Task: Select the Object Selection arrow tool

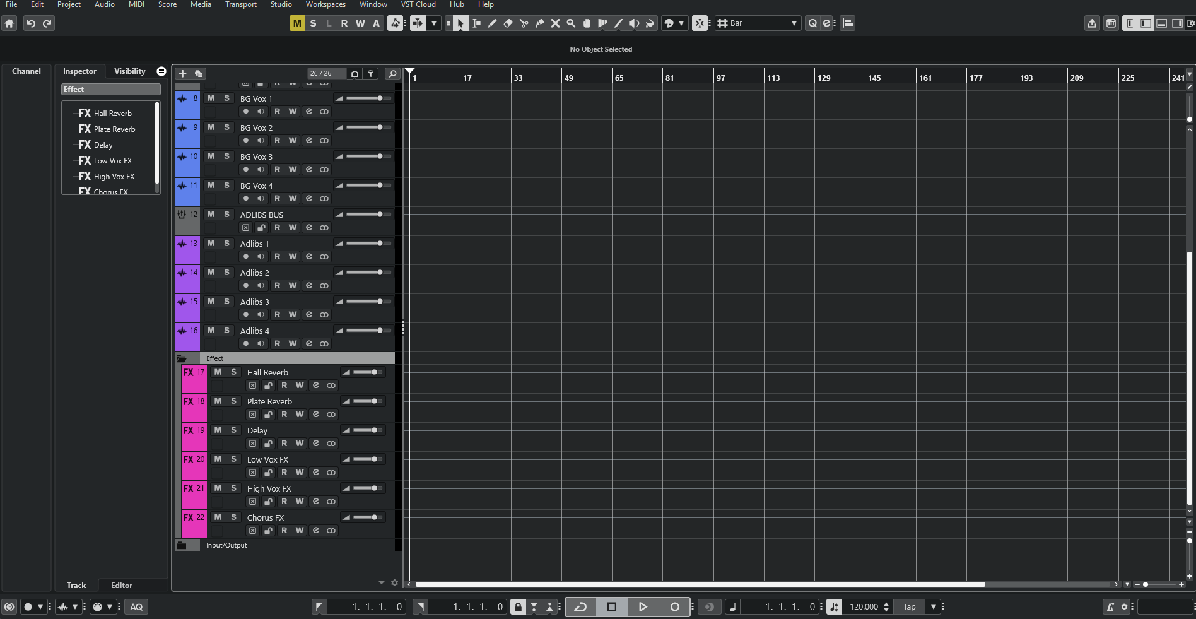Action: pyautogui.click(x=460, y=23)
